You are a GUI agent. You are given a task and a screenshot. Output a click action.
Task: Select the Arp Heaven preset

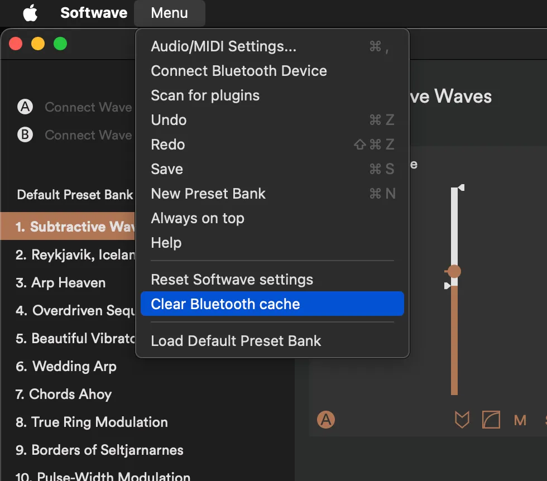pos(60,282)
